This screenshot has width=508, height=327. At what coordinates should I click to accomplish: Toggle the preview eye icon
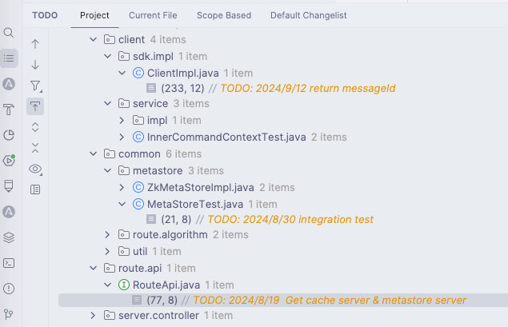(35, 169)
